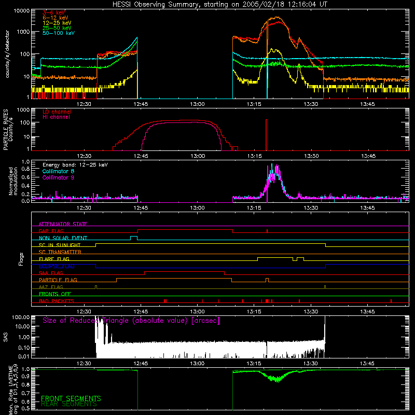Click the HESSI Observing Summary title text
Viewport: 415px width, 415px height.
point(219,5)
